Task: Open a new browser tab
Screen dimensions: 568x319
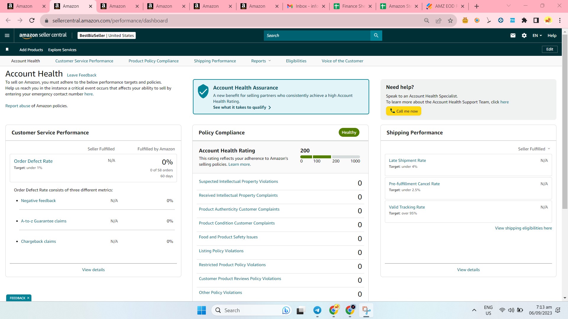Action: tap(477, 6)
